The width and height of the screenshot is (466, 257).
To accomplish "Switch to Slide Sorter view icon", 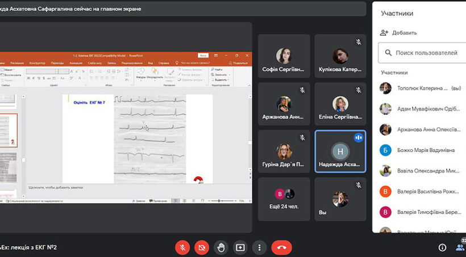I will click(185, 201).
